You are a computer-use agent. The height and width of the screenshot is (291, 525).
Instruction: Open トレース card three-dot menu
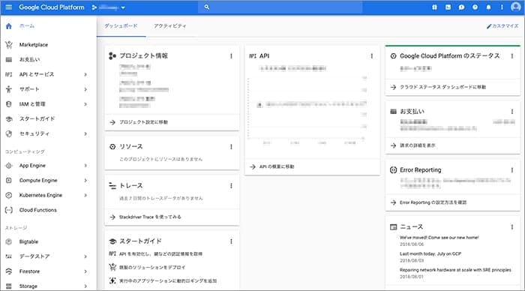pyautogui.click(x=231, y=185)
